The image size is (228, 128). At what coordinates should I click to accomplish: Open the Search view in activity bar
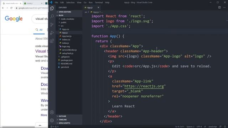pos(52,16)
